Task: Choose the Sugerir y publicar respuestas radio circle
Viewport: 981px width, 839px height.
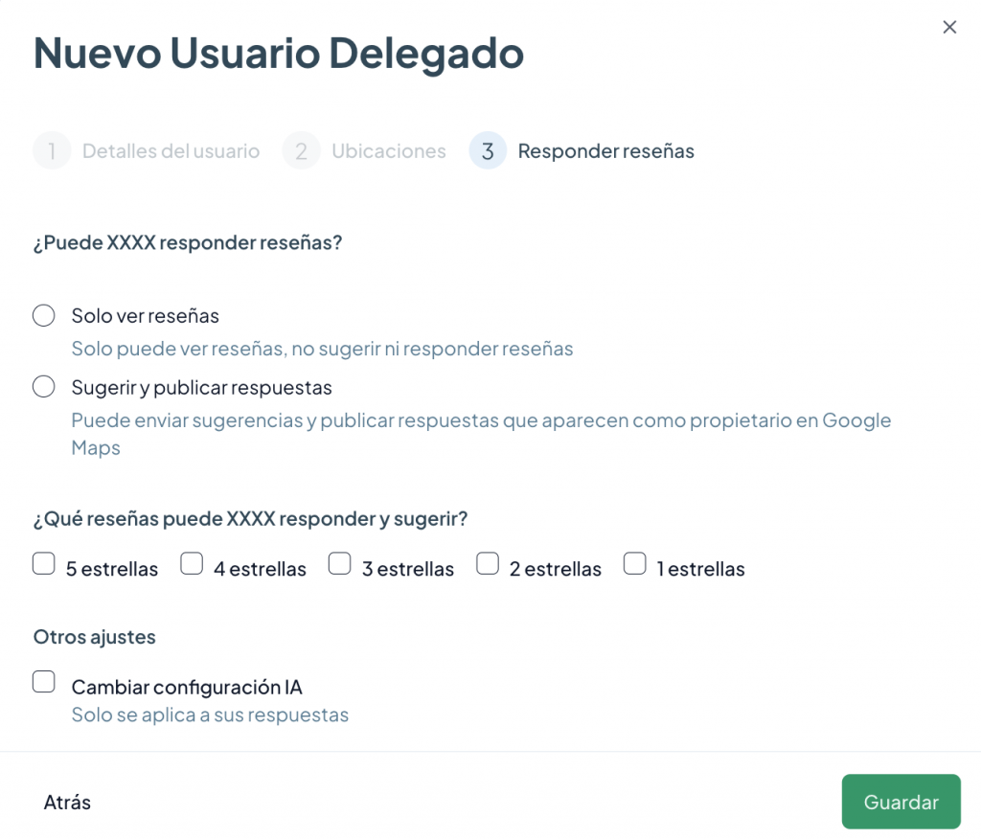Action: 44,387
